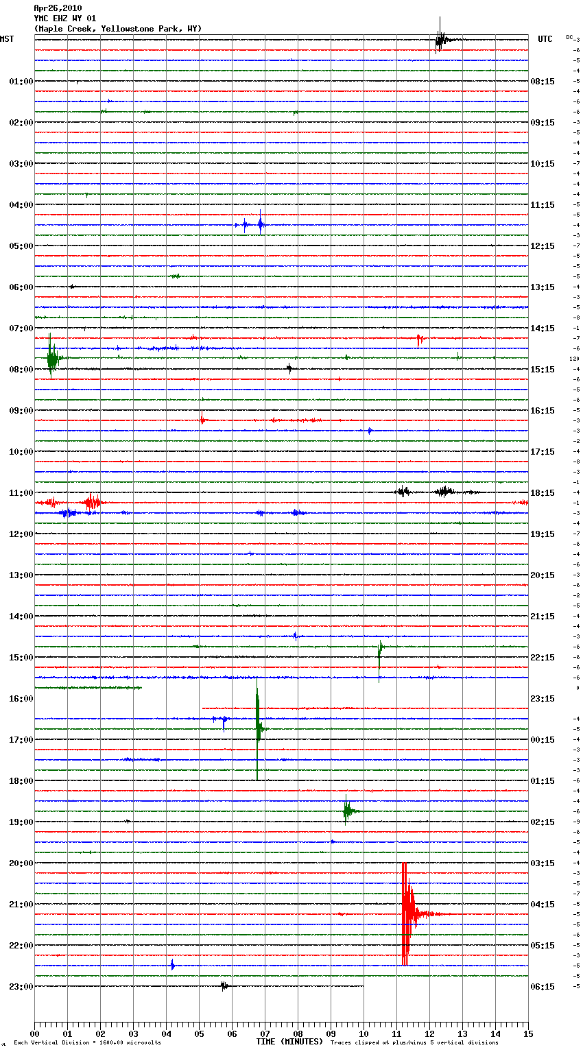Click the minute 13 axis tick label

tap(462, 1033)
